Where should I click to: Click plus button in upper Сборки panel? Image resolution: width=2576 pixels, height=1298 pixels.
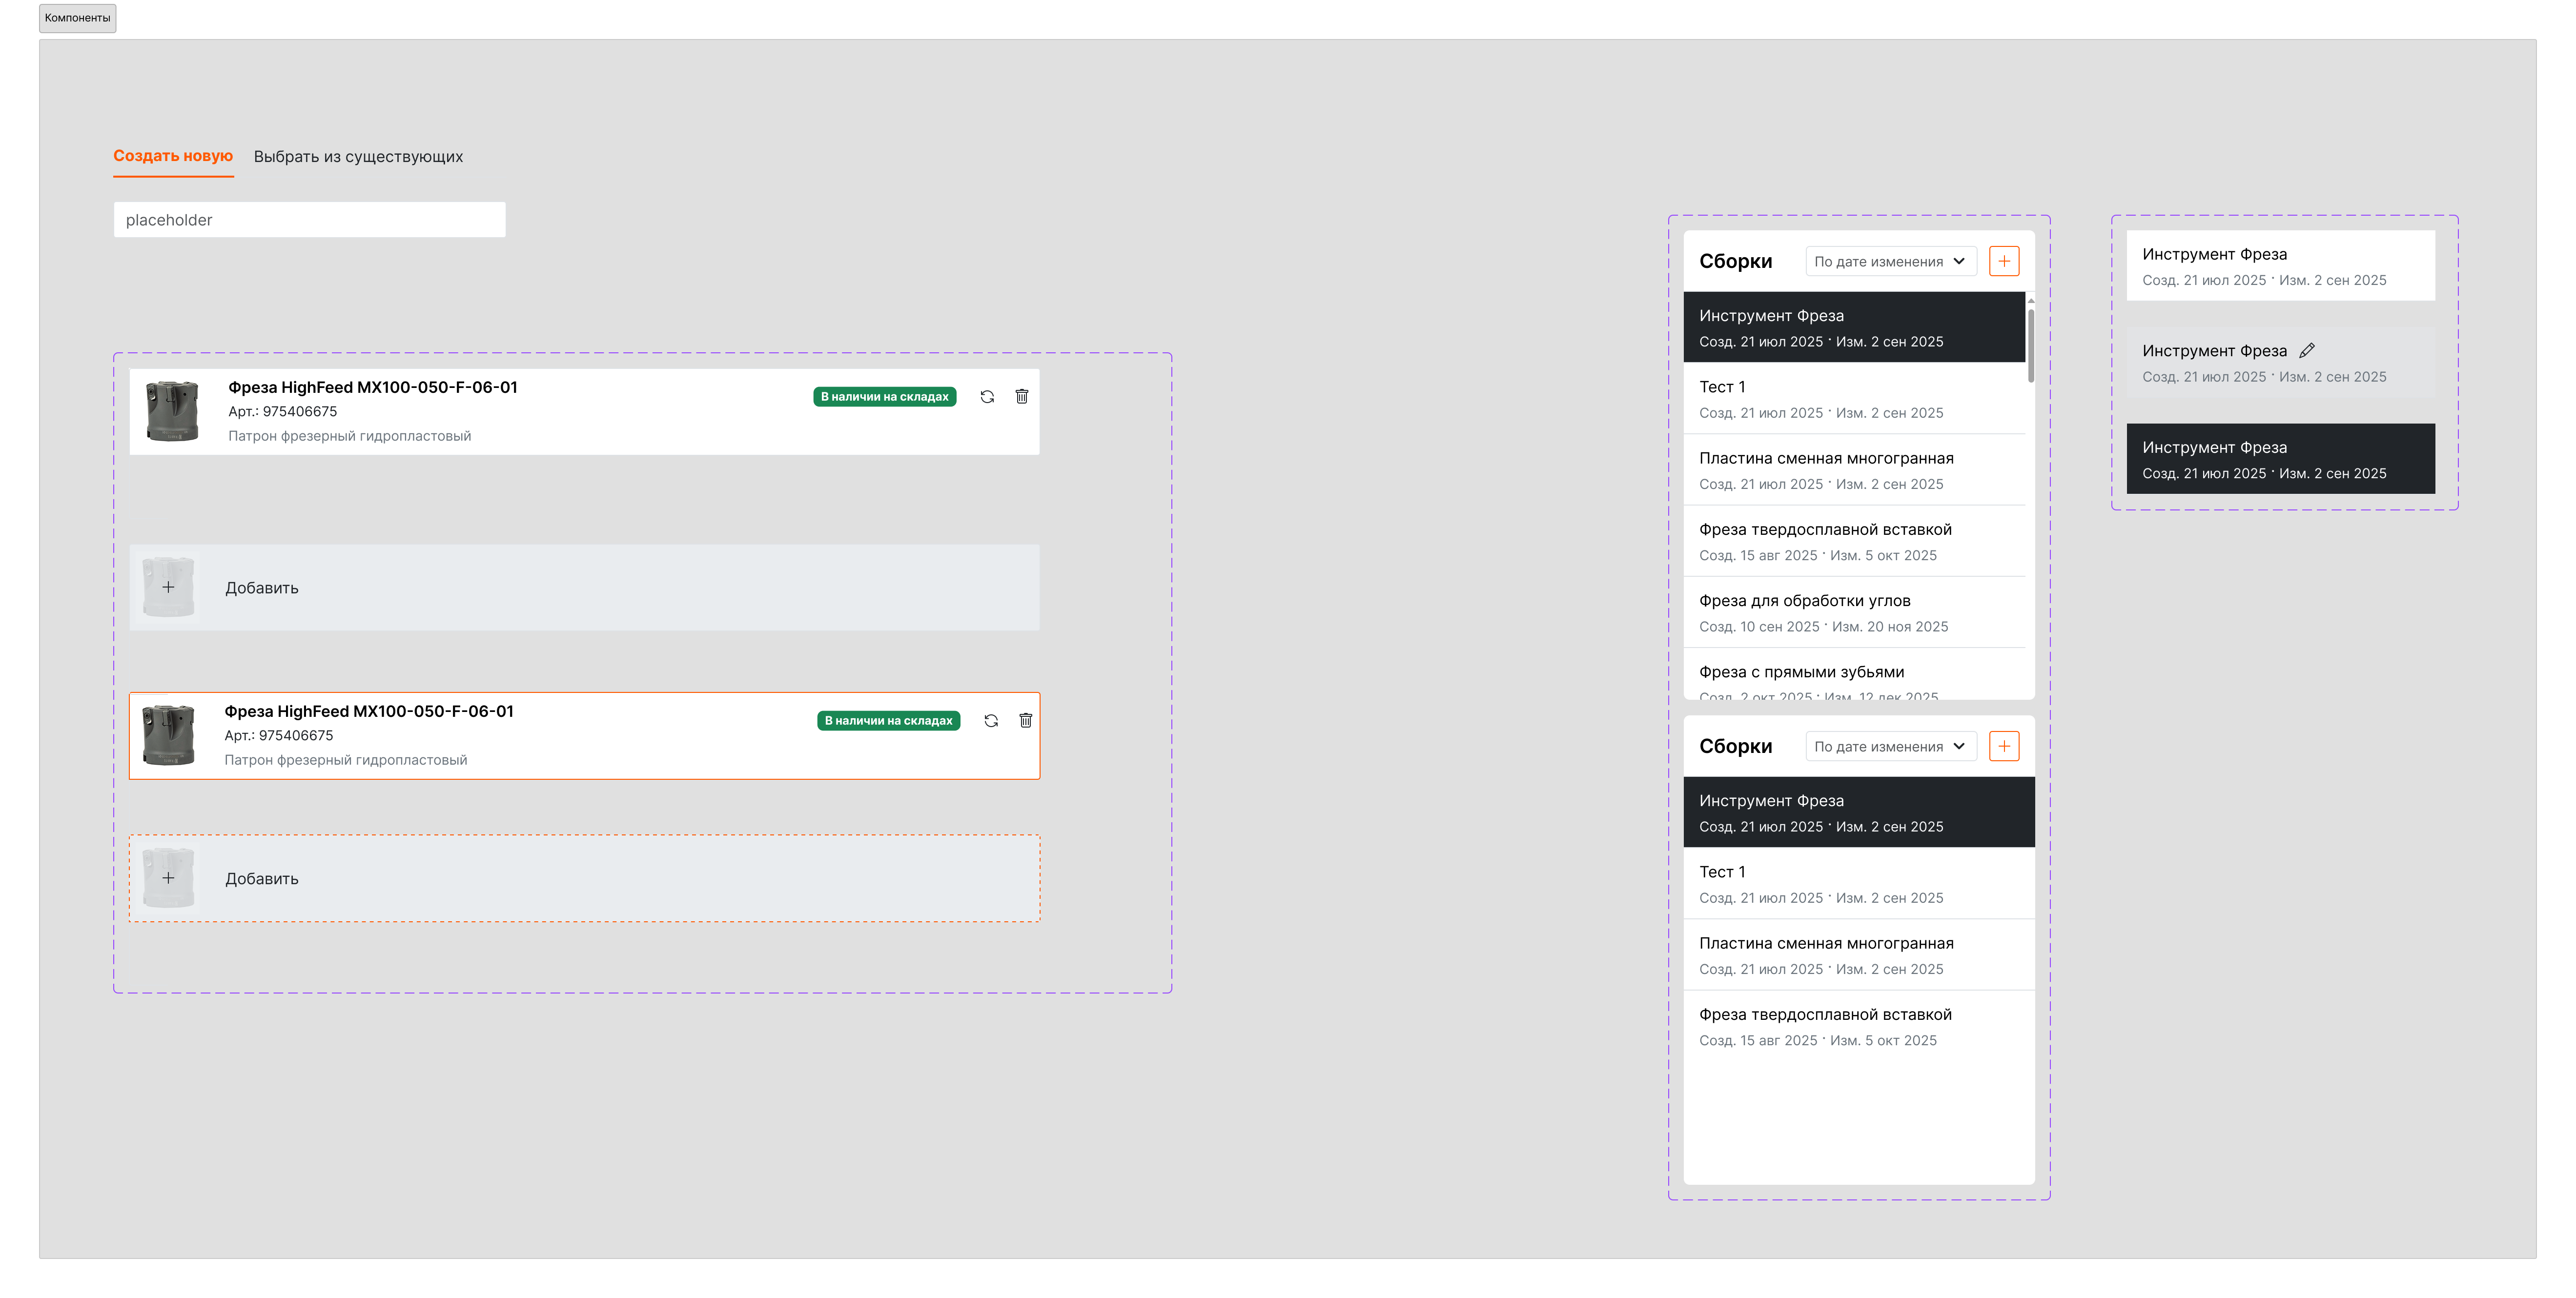[x=2004, y=261]
